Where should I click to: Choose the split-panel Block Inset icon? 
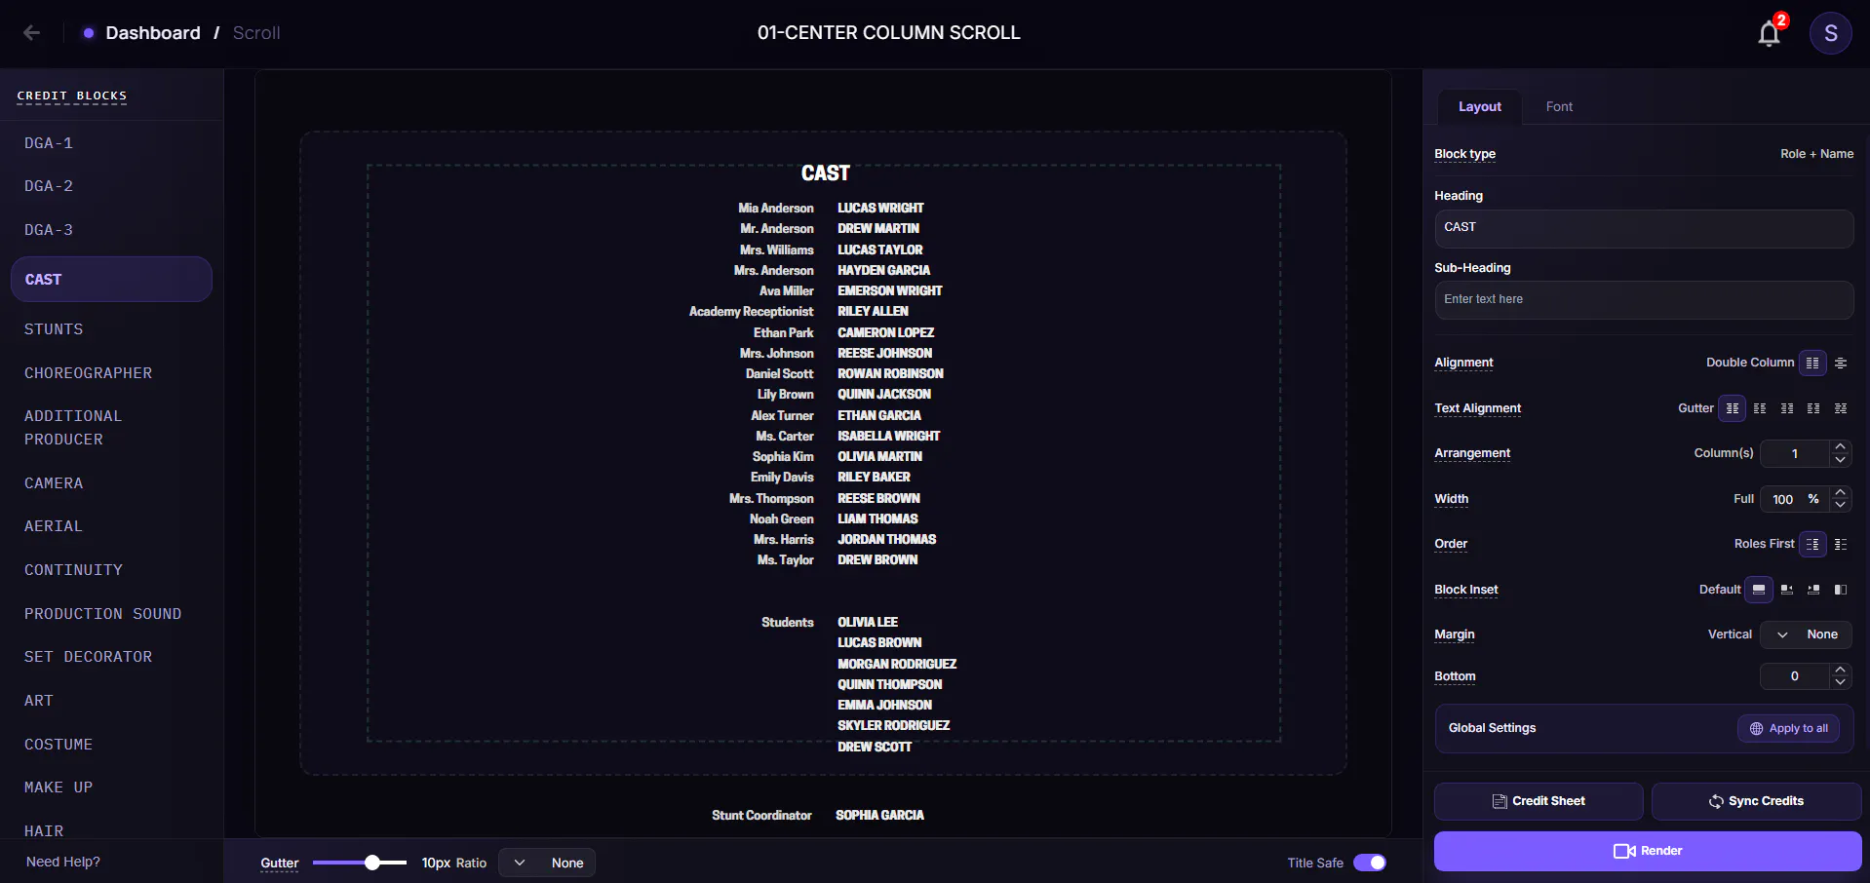(x=1841, y=590)
